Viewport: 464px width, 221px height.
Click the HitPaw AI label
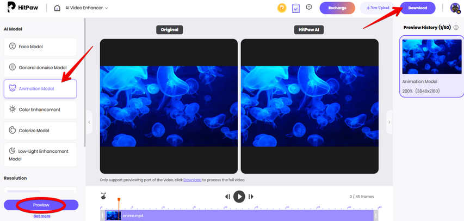tap(309, 29)
